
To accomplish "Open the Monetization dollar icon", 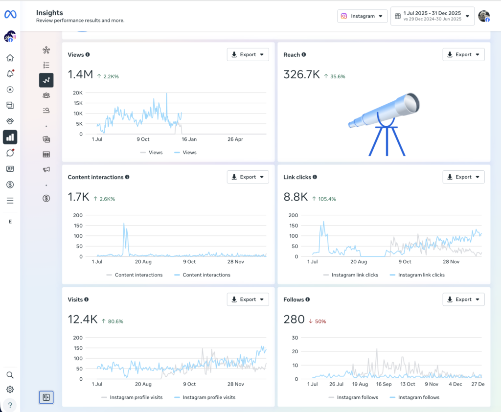I will point(10,184).
